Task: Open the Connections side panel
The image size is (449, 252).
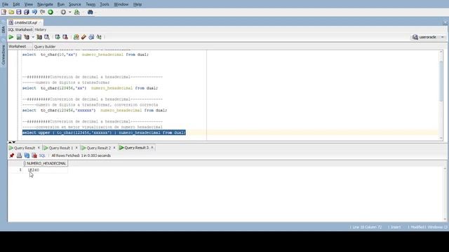Action: 4,55
